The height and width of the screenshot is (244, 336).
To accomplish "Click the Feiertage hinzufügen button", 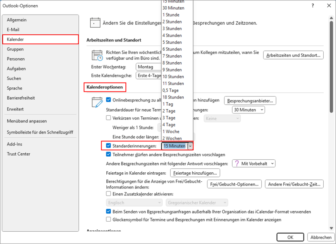I will coord(195,173).
